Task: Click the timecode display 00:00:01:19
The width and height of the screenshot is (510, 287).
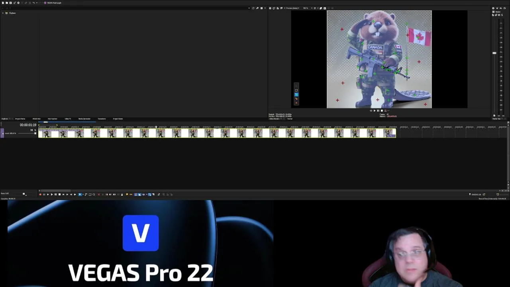Action: coord(28,125)
